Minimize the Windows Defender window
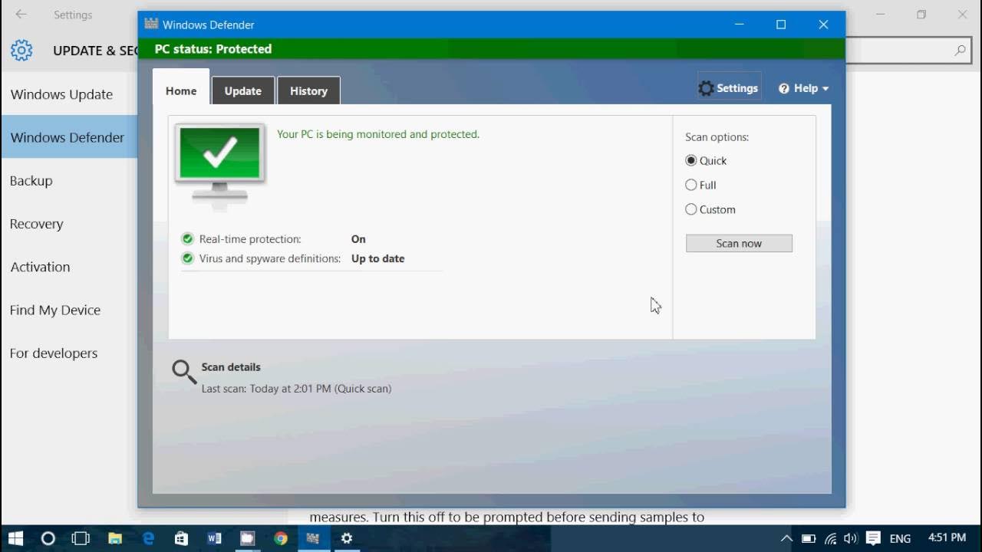 739,25
